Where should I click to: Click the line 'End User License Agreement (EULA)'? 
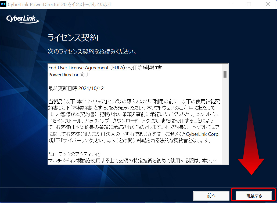[x=105, y=68]
